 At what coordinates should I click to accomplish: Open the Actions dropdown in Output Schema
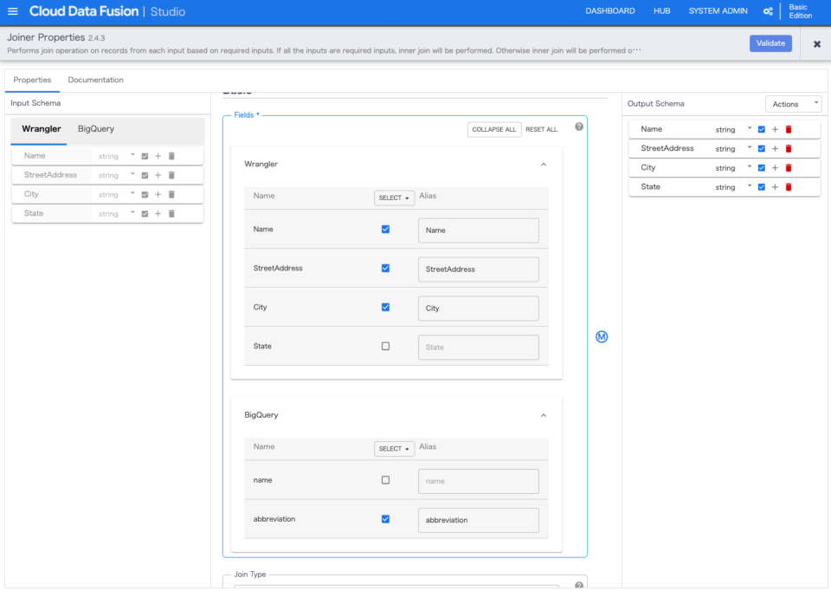(792, 102)
